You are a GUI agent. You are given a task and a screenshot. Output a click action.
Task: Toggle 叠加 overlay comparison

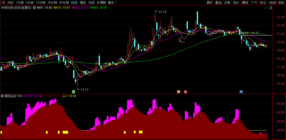[218, 3]
